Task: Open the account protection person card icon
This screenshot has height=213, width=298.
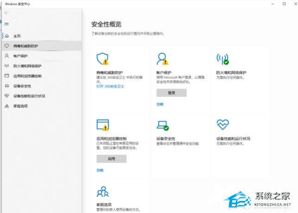Action: [x=163, y=59]
